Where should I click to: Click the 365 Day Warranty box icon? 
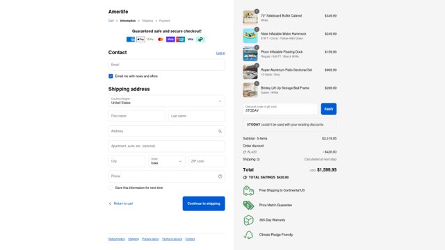[248, 220]
